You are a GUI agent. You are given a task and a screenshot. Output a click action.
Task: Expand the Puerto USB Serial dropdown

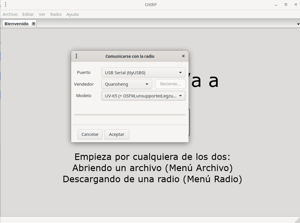(x=143, y=72)
